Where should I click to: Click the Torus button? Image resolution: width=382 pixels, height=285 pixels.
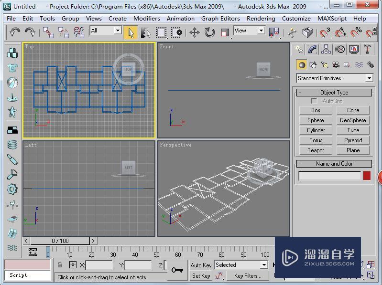(x=316, y=140)
